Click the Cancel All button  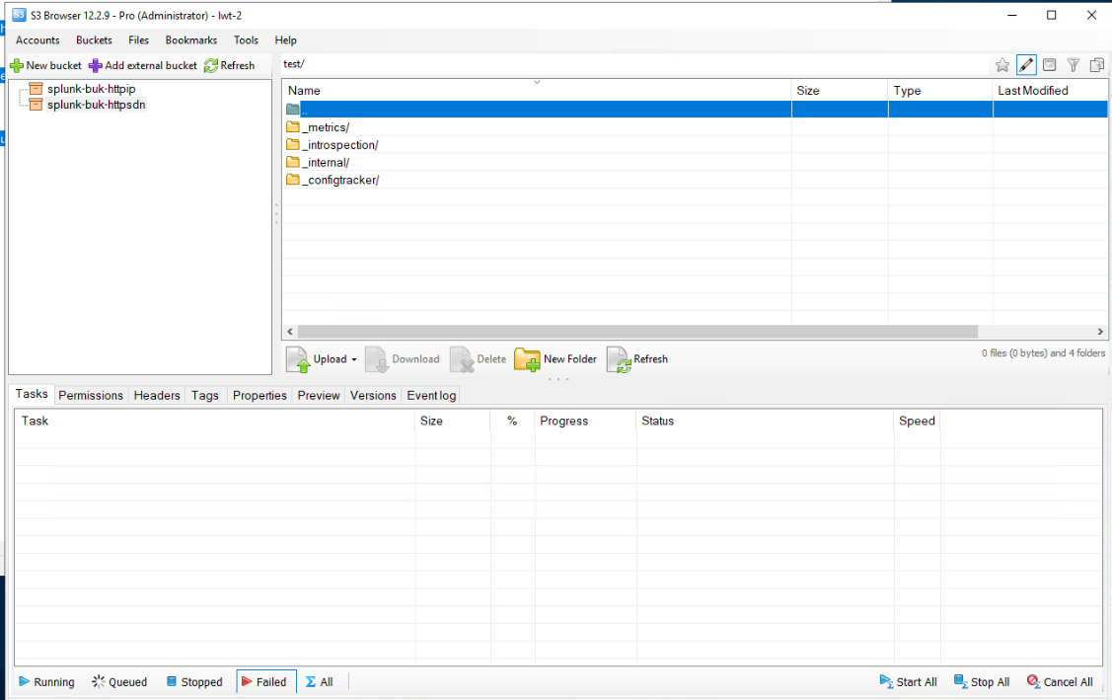pyautogui.click(x=1060, y=682)
